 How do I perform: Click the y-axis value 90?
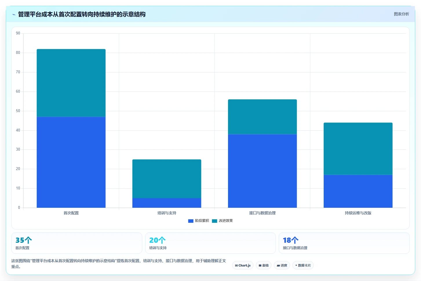tap(18, 33)
